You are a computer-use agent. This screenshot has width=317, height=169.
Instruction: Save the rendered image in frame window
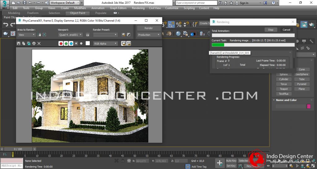click(19, 43)
